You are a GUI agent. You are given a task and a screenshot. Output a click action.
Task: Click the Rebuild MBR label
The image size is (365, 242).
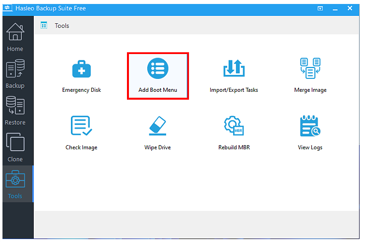coord(234,147)
